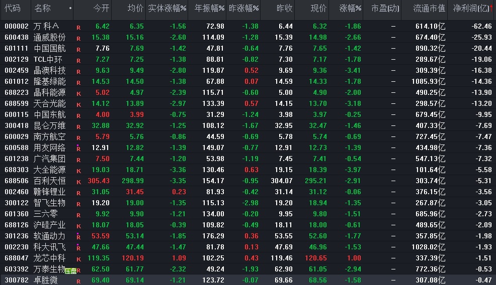Select stock code 601238
The image size is (496, 285).
click(x=17, y=159)
